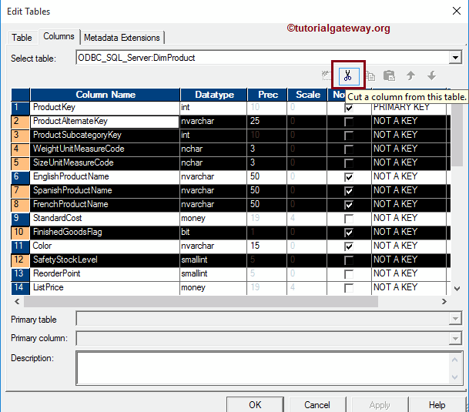Click the Add new column icon
This screenshot has width=469, height=412.
tap(327, 75)
